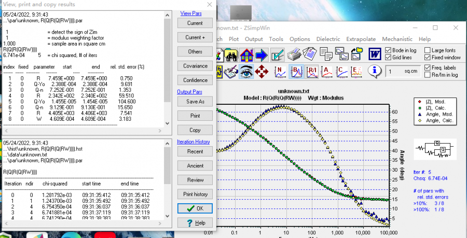The height and width of the screenshot is (238, 467).
Task: Click the Word export icon
Action: (374, 54)
